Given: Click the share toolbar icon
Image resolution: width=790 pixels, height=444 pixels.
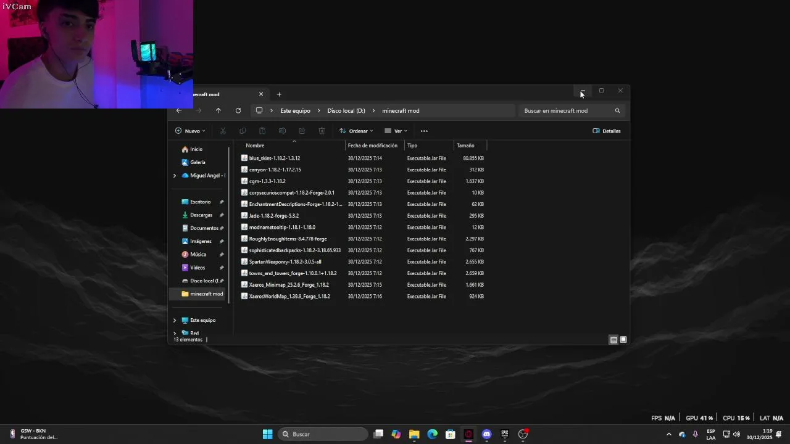Looking at the screenshot, I should pos(302,131).
